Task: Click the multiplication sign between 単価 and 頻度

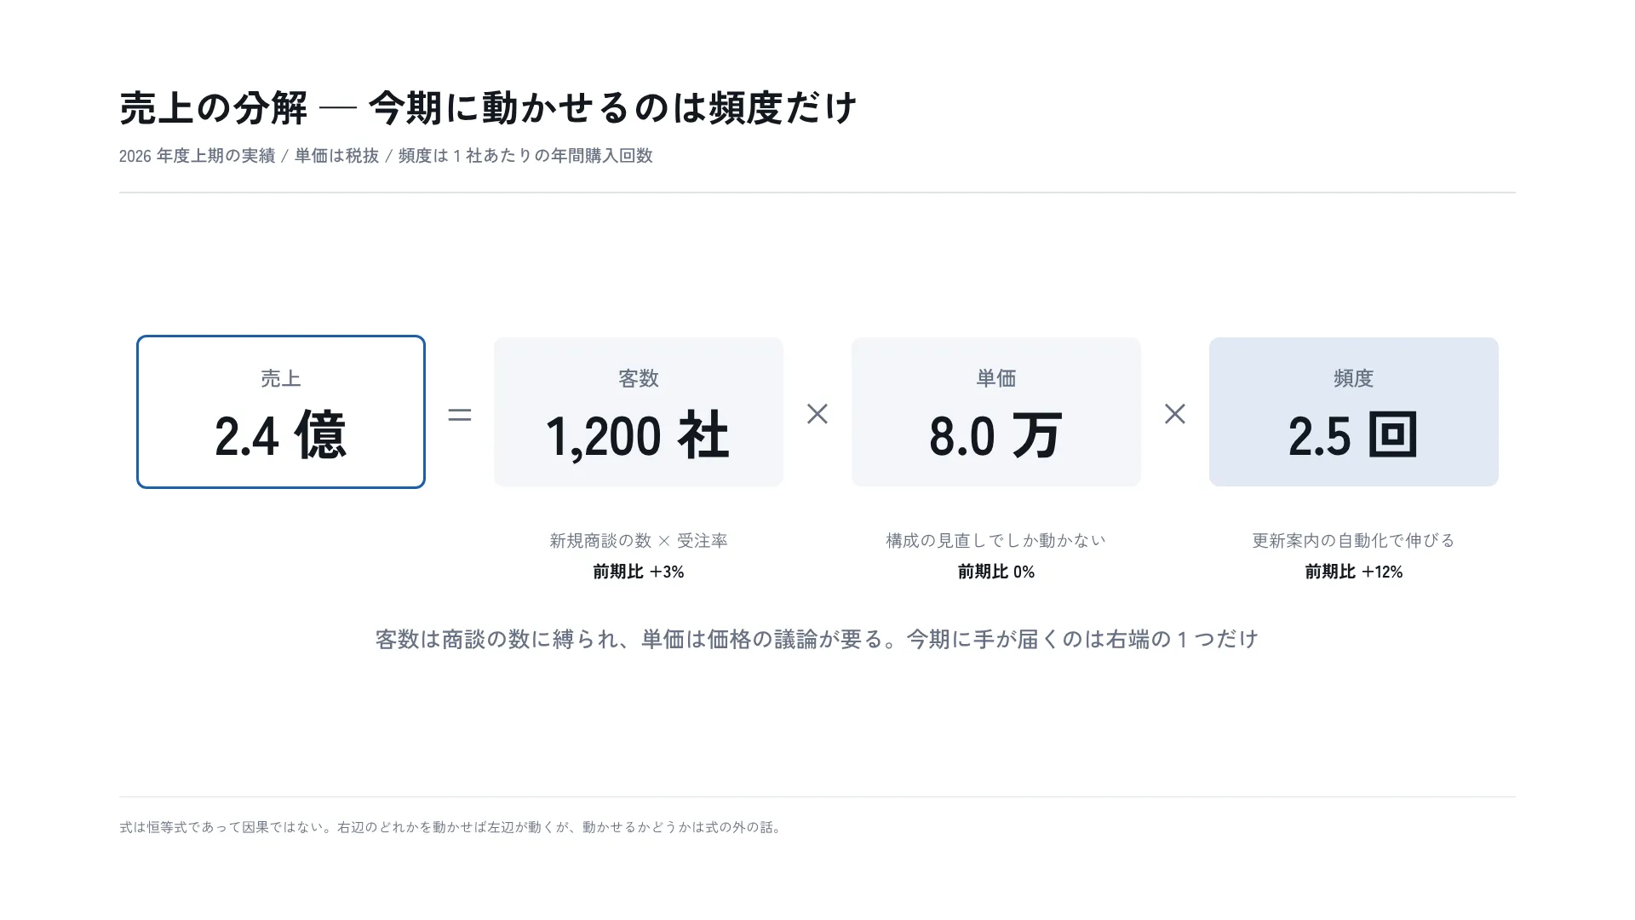Action: click(1175, 414)
